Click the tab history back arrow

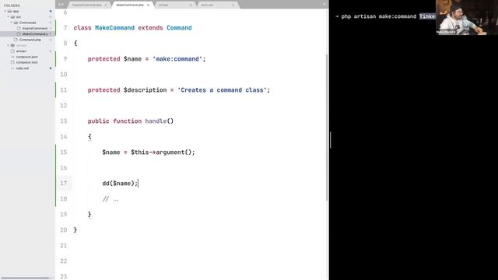(59, 5)
